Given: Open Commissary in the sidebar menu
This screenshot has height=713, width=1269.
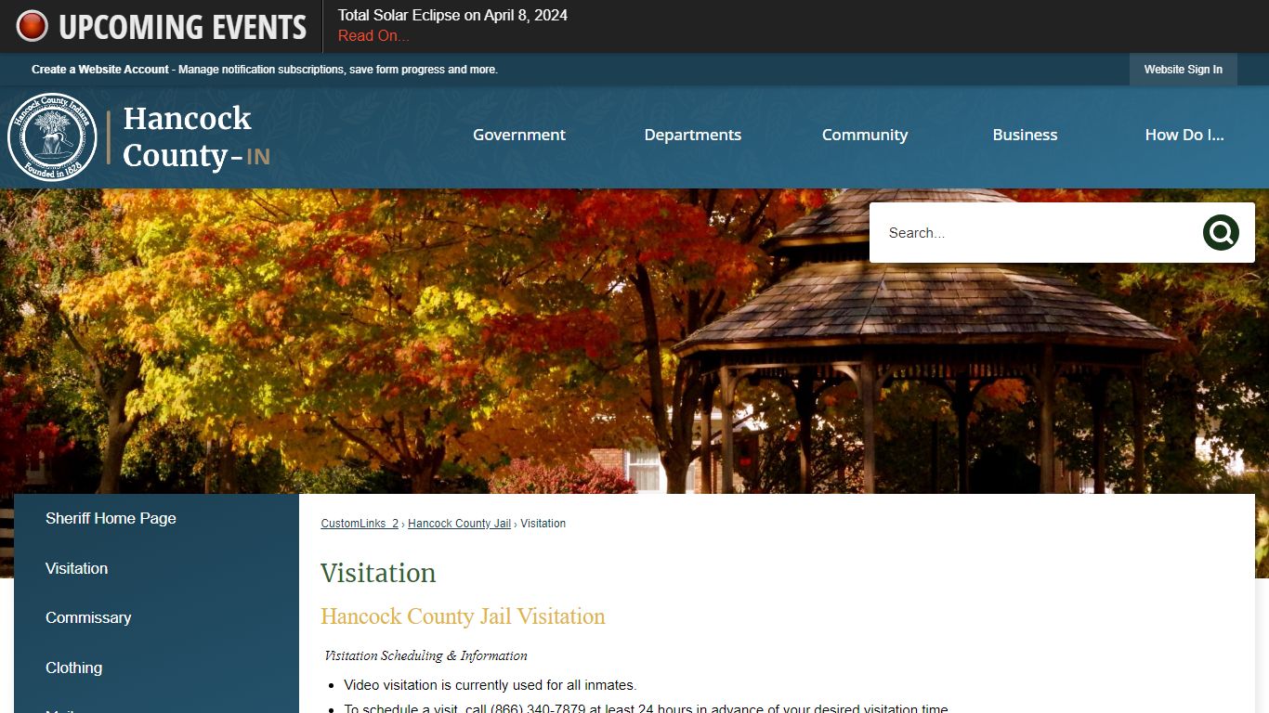Looking at the screenshot, I should (x=88, y=617).
